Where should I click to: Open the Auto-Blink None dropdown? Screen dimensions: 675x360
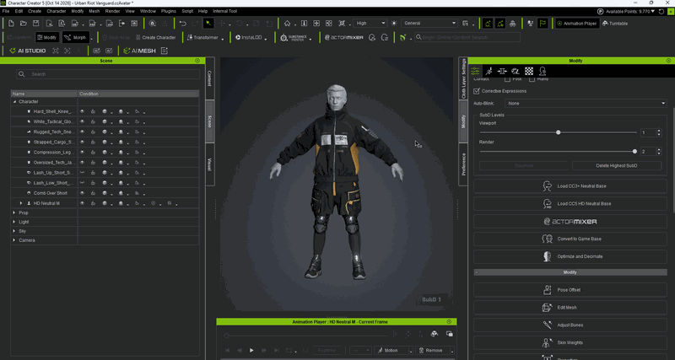pos(586,103)
